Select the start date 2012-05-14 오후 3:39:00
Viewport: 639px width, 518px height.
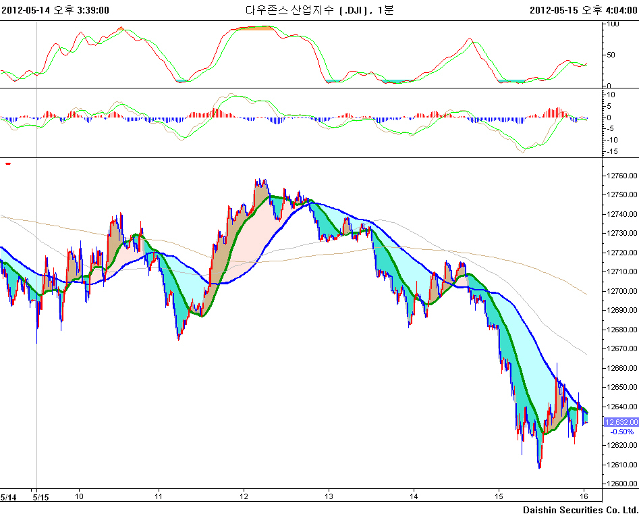pos(55,9)
